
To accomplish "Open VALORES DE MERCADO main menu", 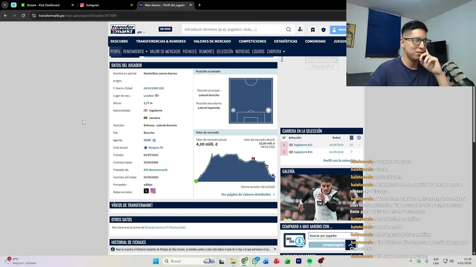I will [x=212, y=41].
